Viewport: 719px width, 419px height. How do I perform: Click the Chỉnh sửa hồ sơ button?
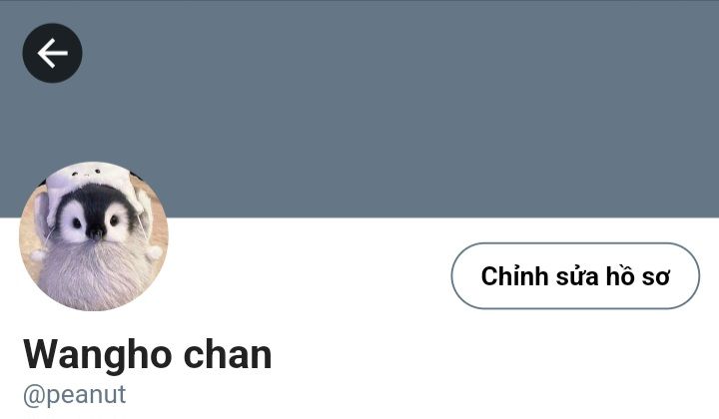pyautogui.click(x=575, y=275)
